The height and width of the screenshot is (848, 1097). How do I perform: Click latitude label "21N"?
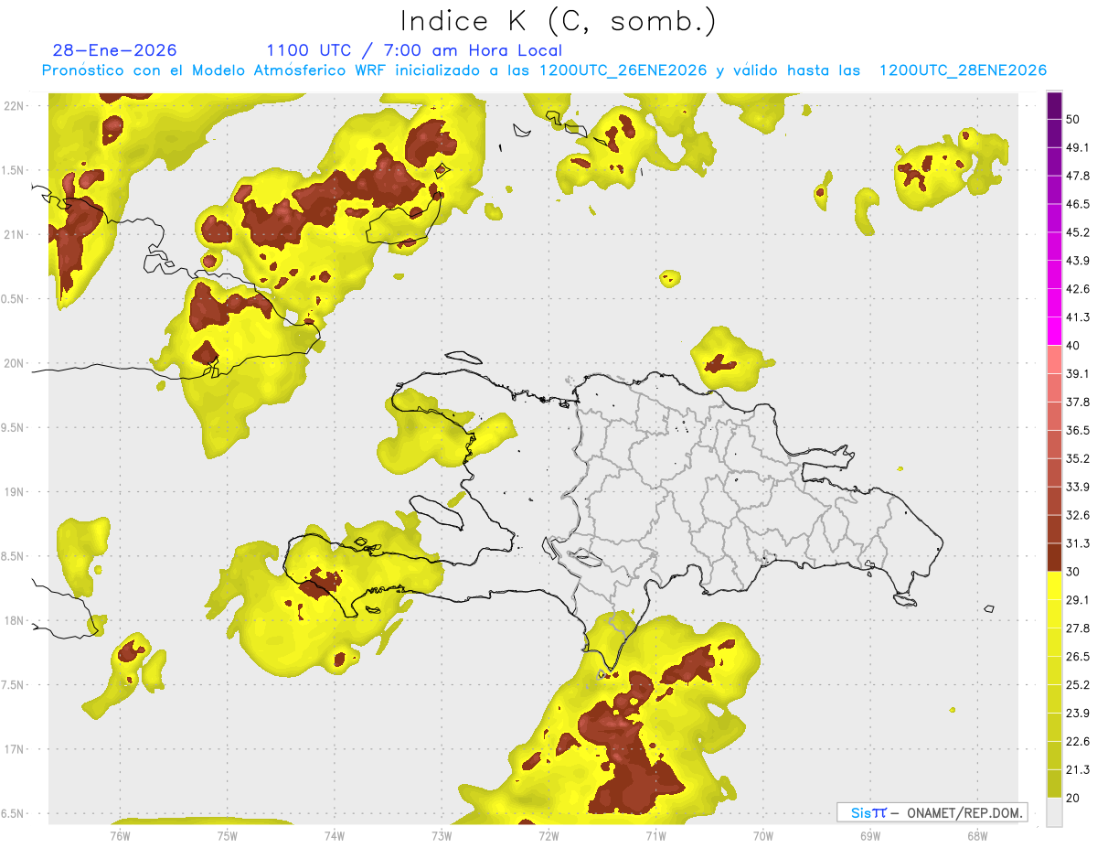tap(15, 234)
